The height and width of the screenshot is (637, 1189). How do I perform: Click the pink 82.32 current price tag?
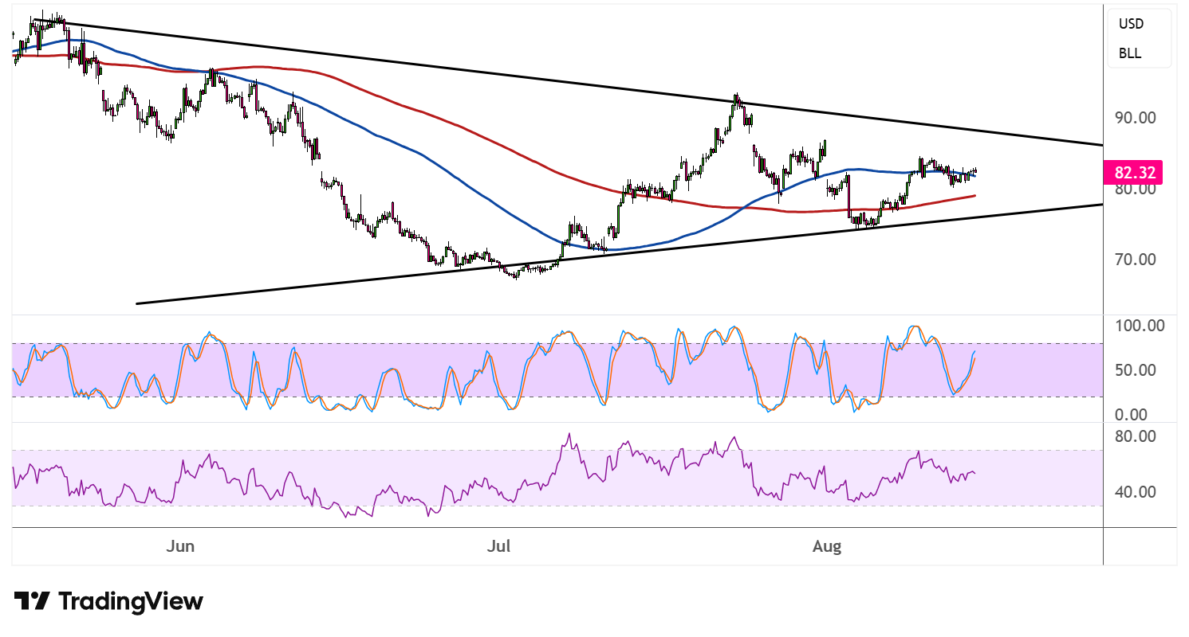coord(1133,171)
